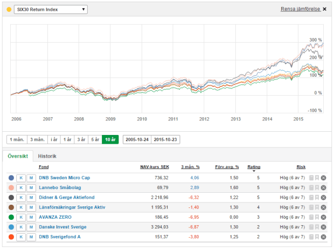Viewport: 334px width, 249px height.
Task: Switch to the Historik tab
Action: [46, 156]
